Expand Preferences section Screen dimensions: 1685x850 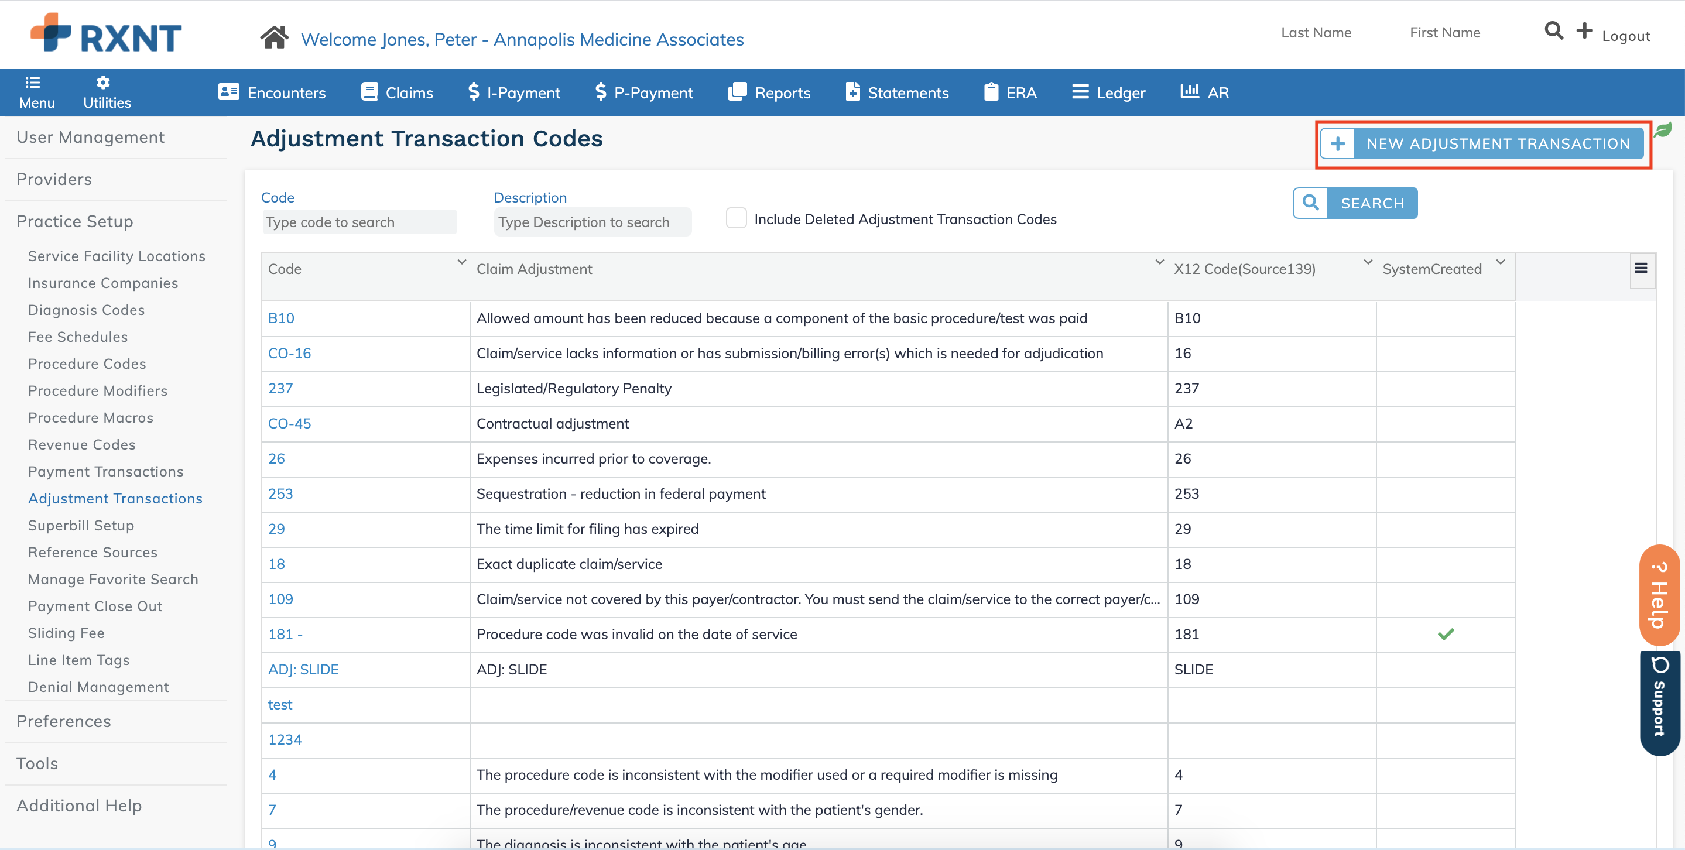click(x=63, y=721)
